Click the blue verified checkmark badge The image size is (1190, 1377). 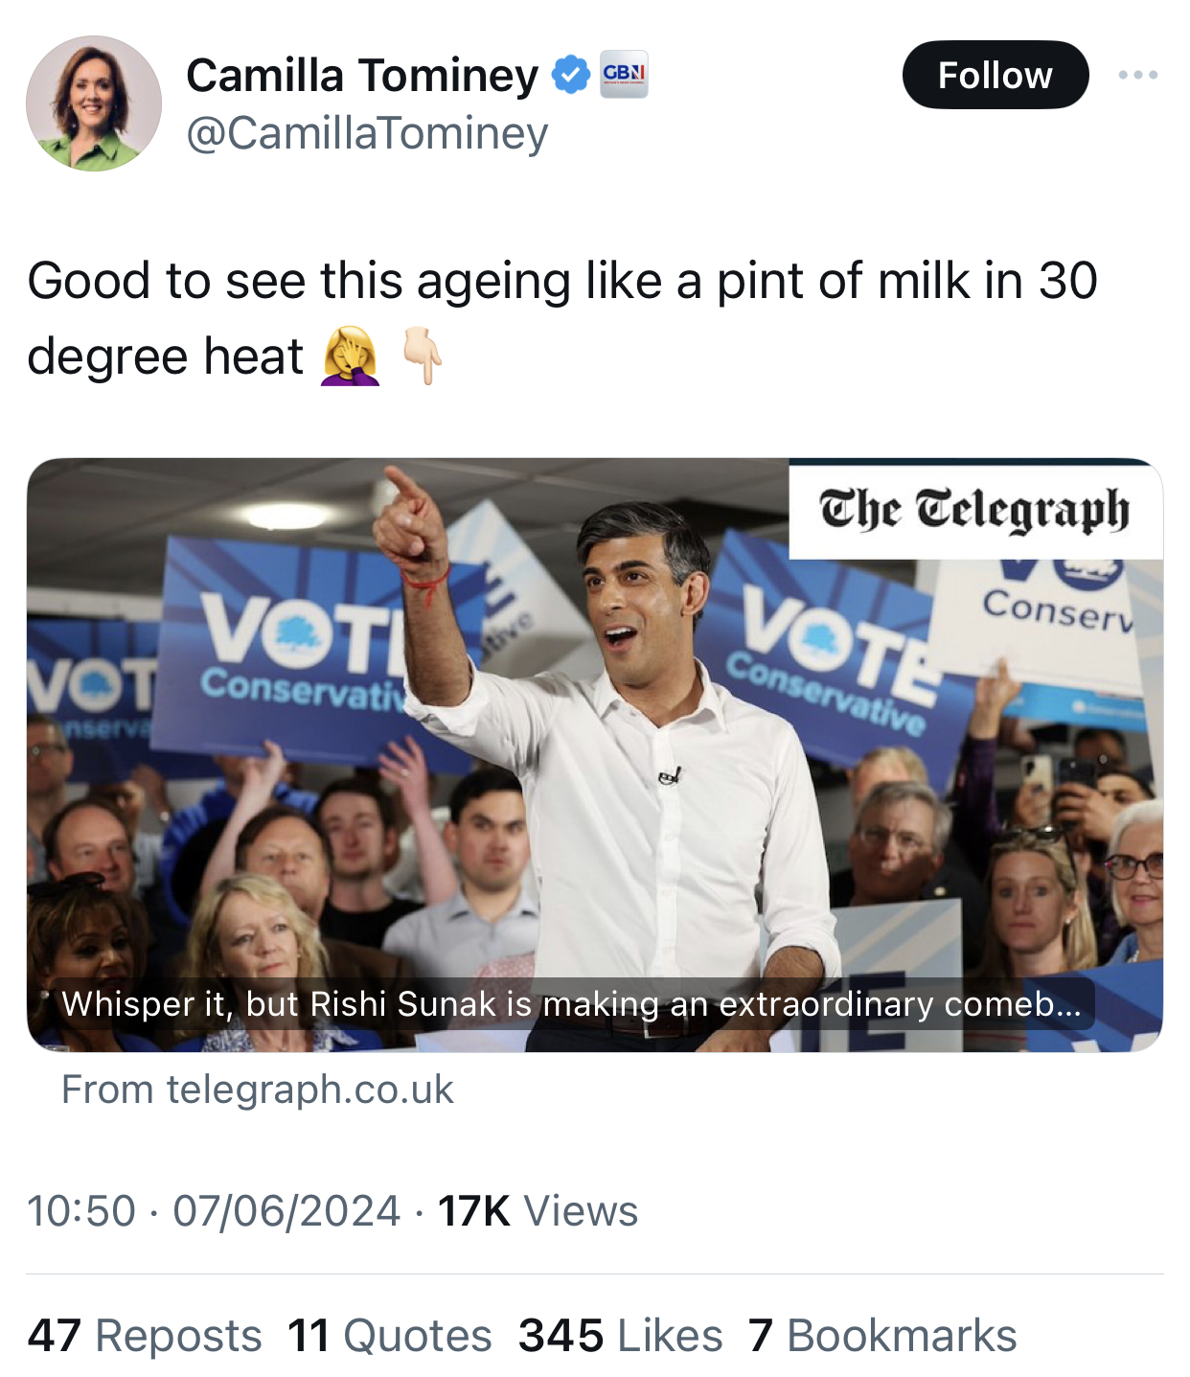point(571,75)
